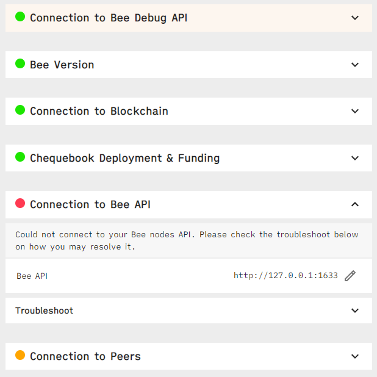377x377 pixels.
Task: Collapse Connection to Bee API chevron
Action: click(x=355, y=204)
